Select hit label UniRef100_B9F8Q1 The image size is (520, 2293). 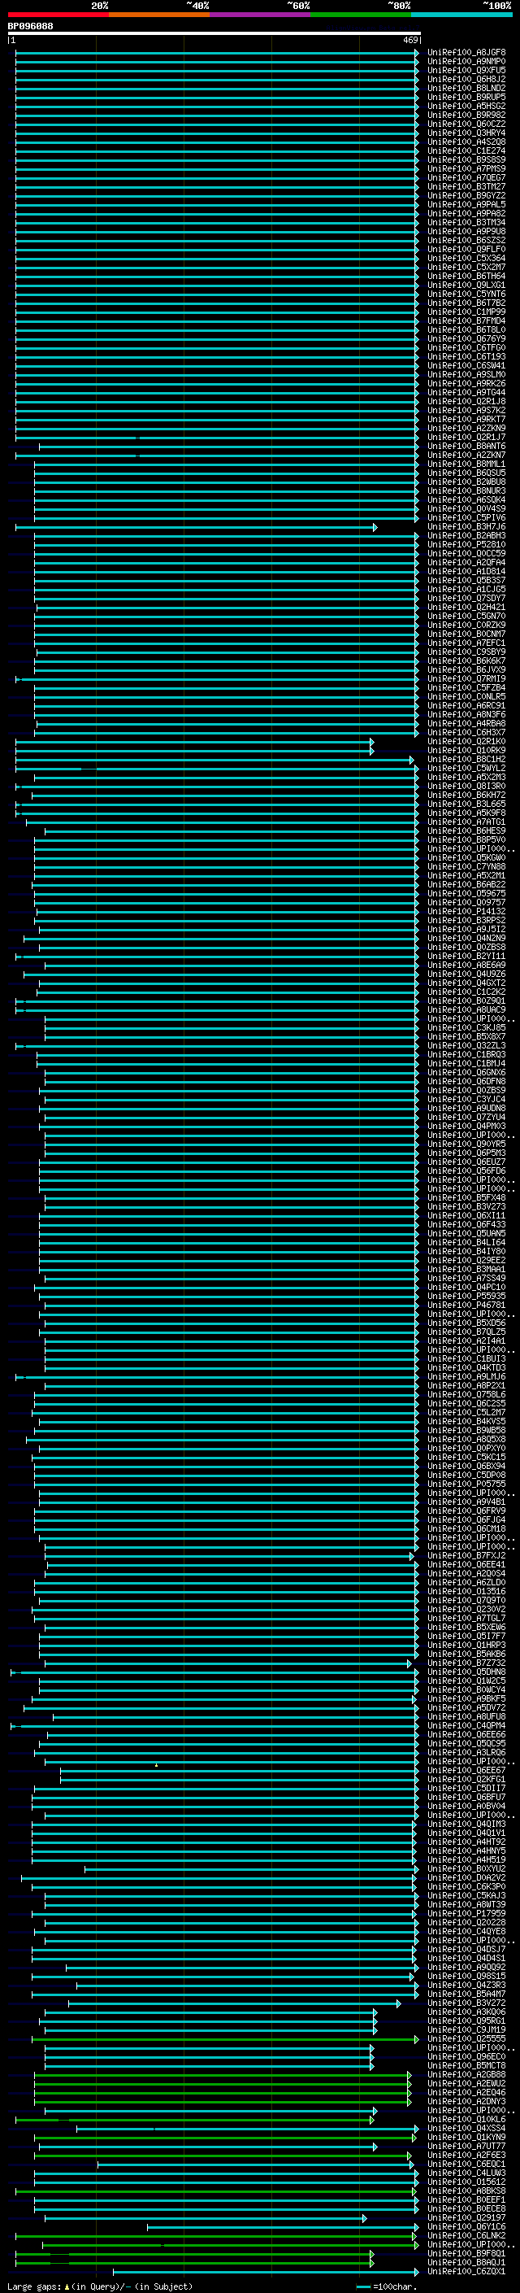[x=466, y=2254]
